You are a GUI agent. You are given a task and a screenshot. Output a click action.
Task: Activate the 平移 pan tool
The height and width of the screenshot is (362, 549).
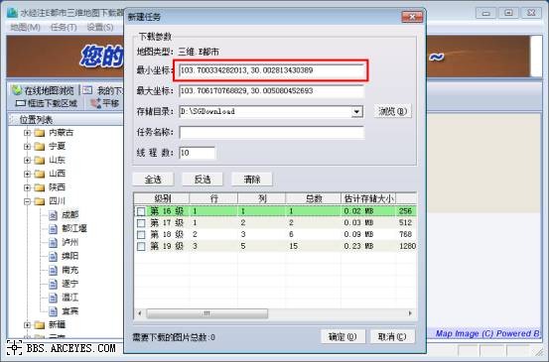[105, 103]
